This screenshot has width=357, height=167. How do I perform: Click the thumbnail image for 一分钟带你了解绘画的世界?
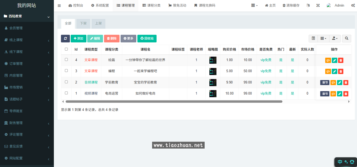[213, 60]
